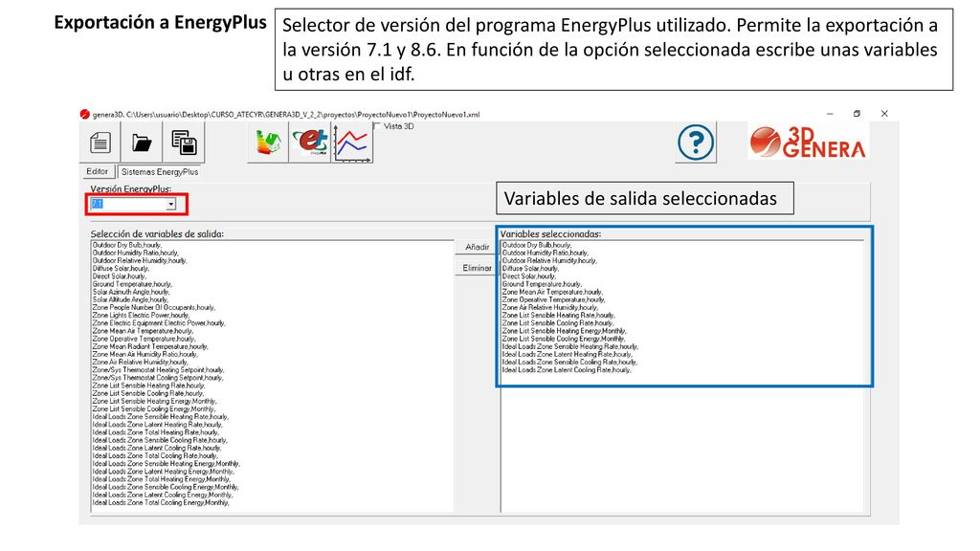Select Solar Azimuth Angle,hourly variable

click(x=131, y=292)
